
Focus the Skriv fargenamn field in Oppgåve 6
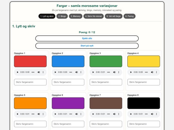point(68,124)
